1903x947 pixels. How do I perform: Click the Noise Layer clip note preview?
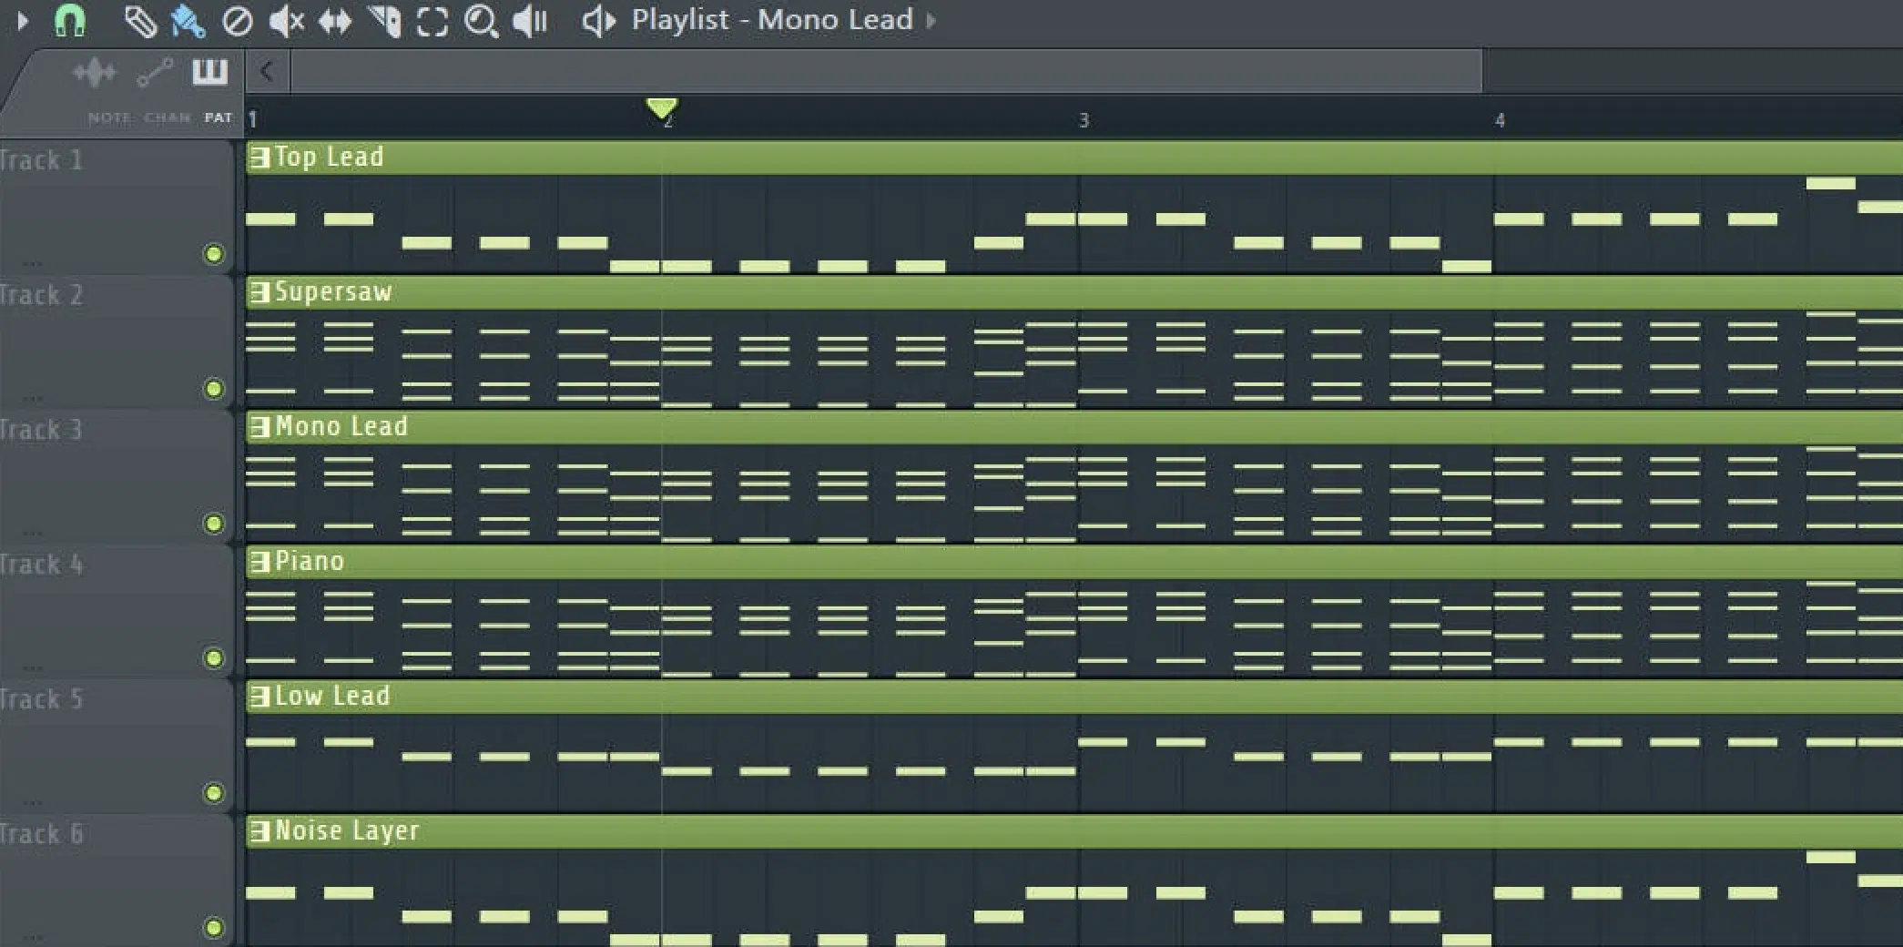[1074, 898]
